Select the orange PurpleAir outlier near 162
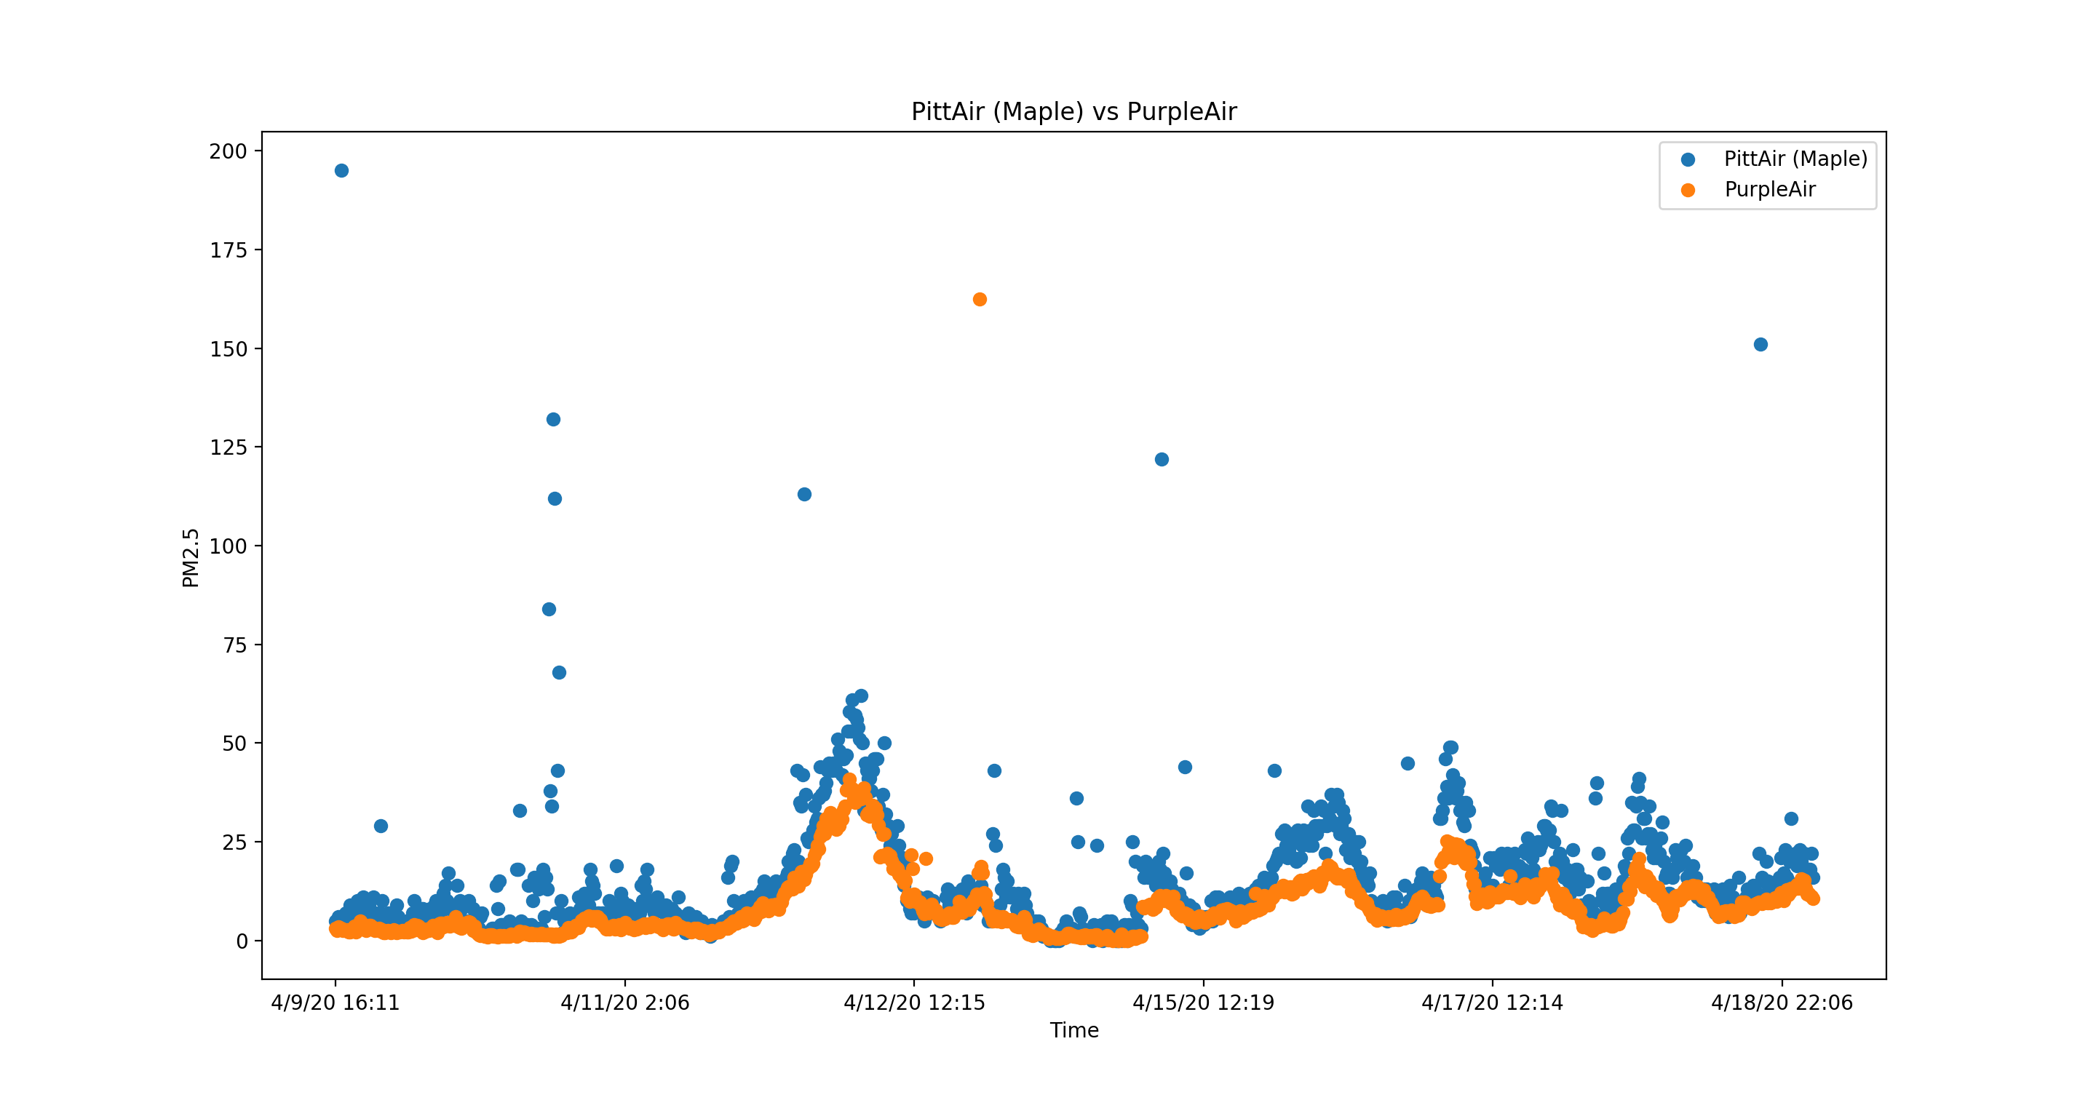Viewport: 2096px width, 1100px height. pyautogui.click(x=980, y=300)
